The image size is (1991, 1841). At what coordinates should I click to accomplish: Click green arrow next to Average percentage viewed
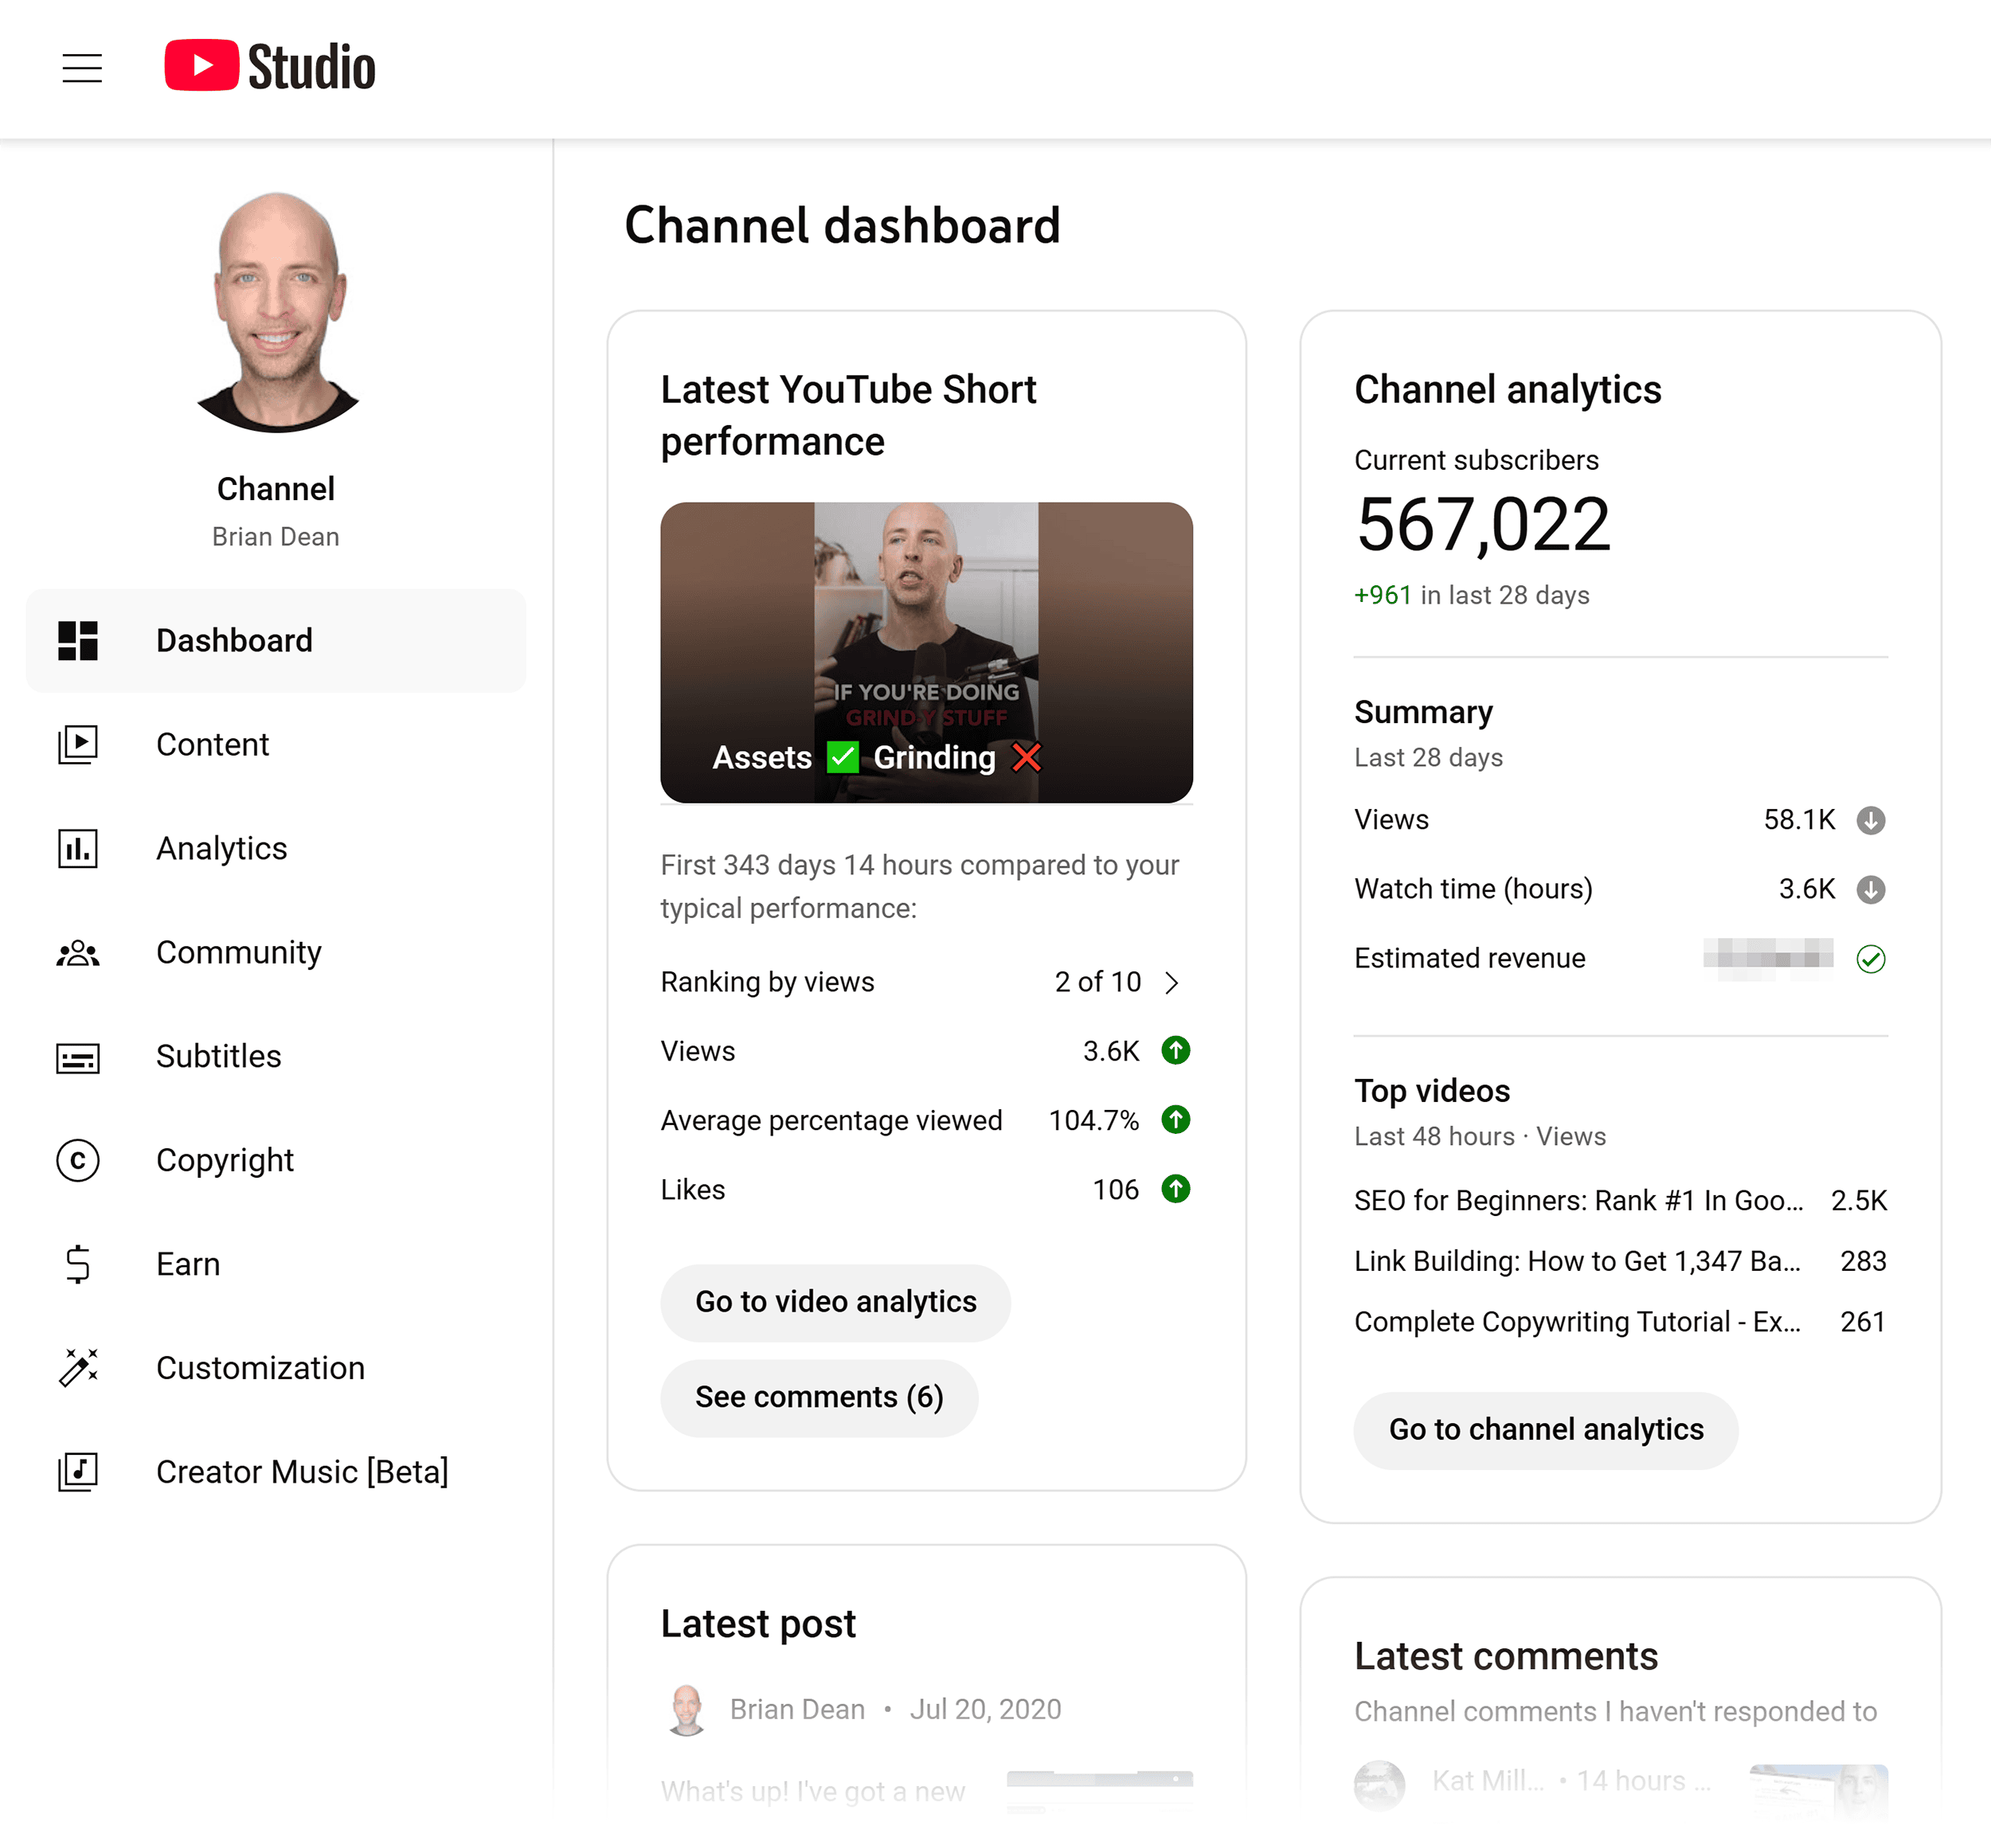point(1175,1120)
